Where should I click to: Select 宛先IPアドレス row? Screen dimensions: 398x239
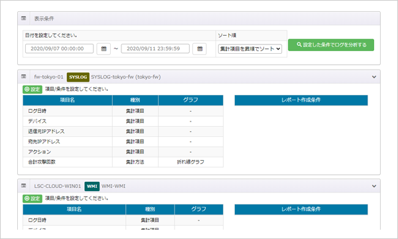(123, 141)
